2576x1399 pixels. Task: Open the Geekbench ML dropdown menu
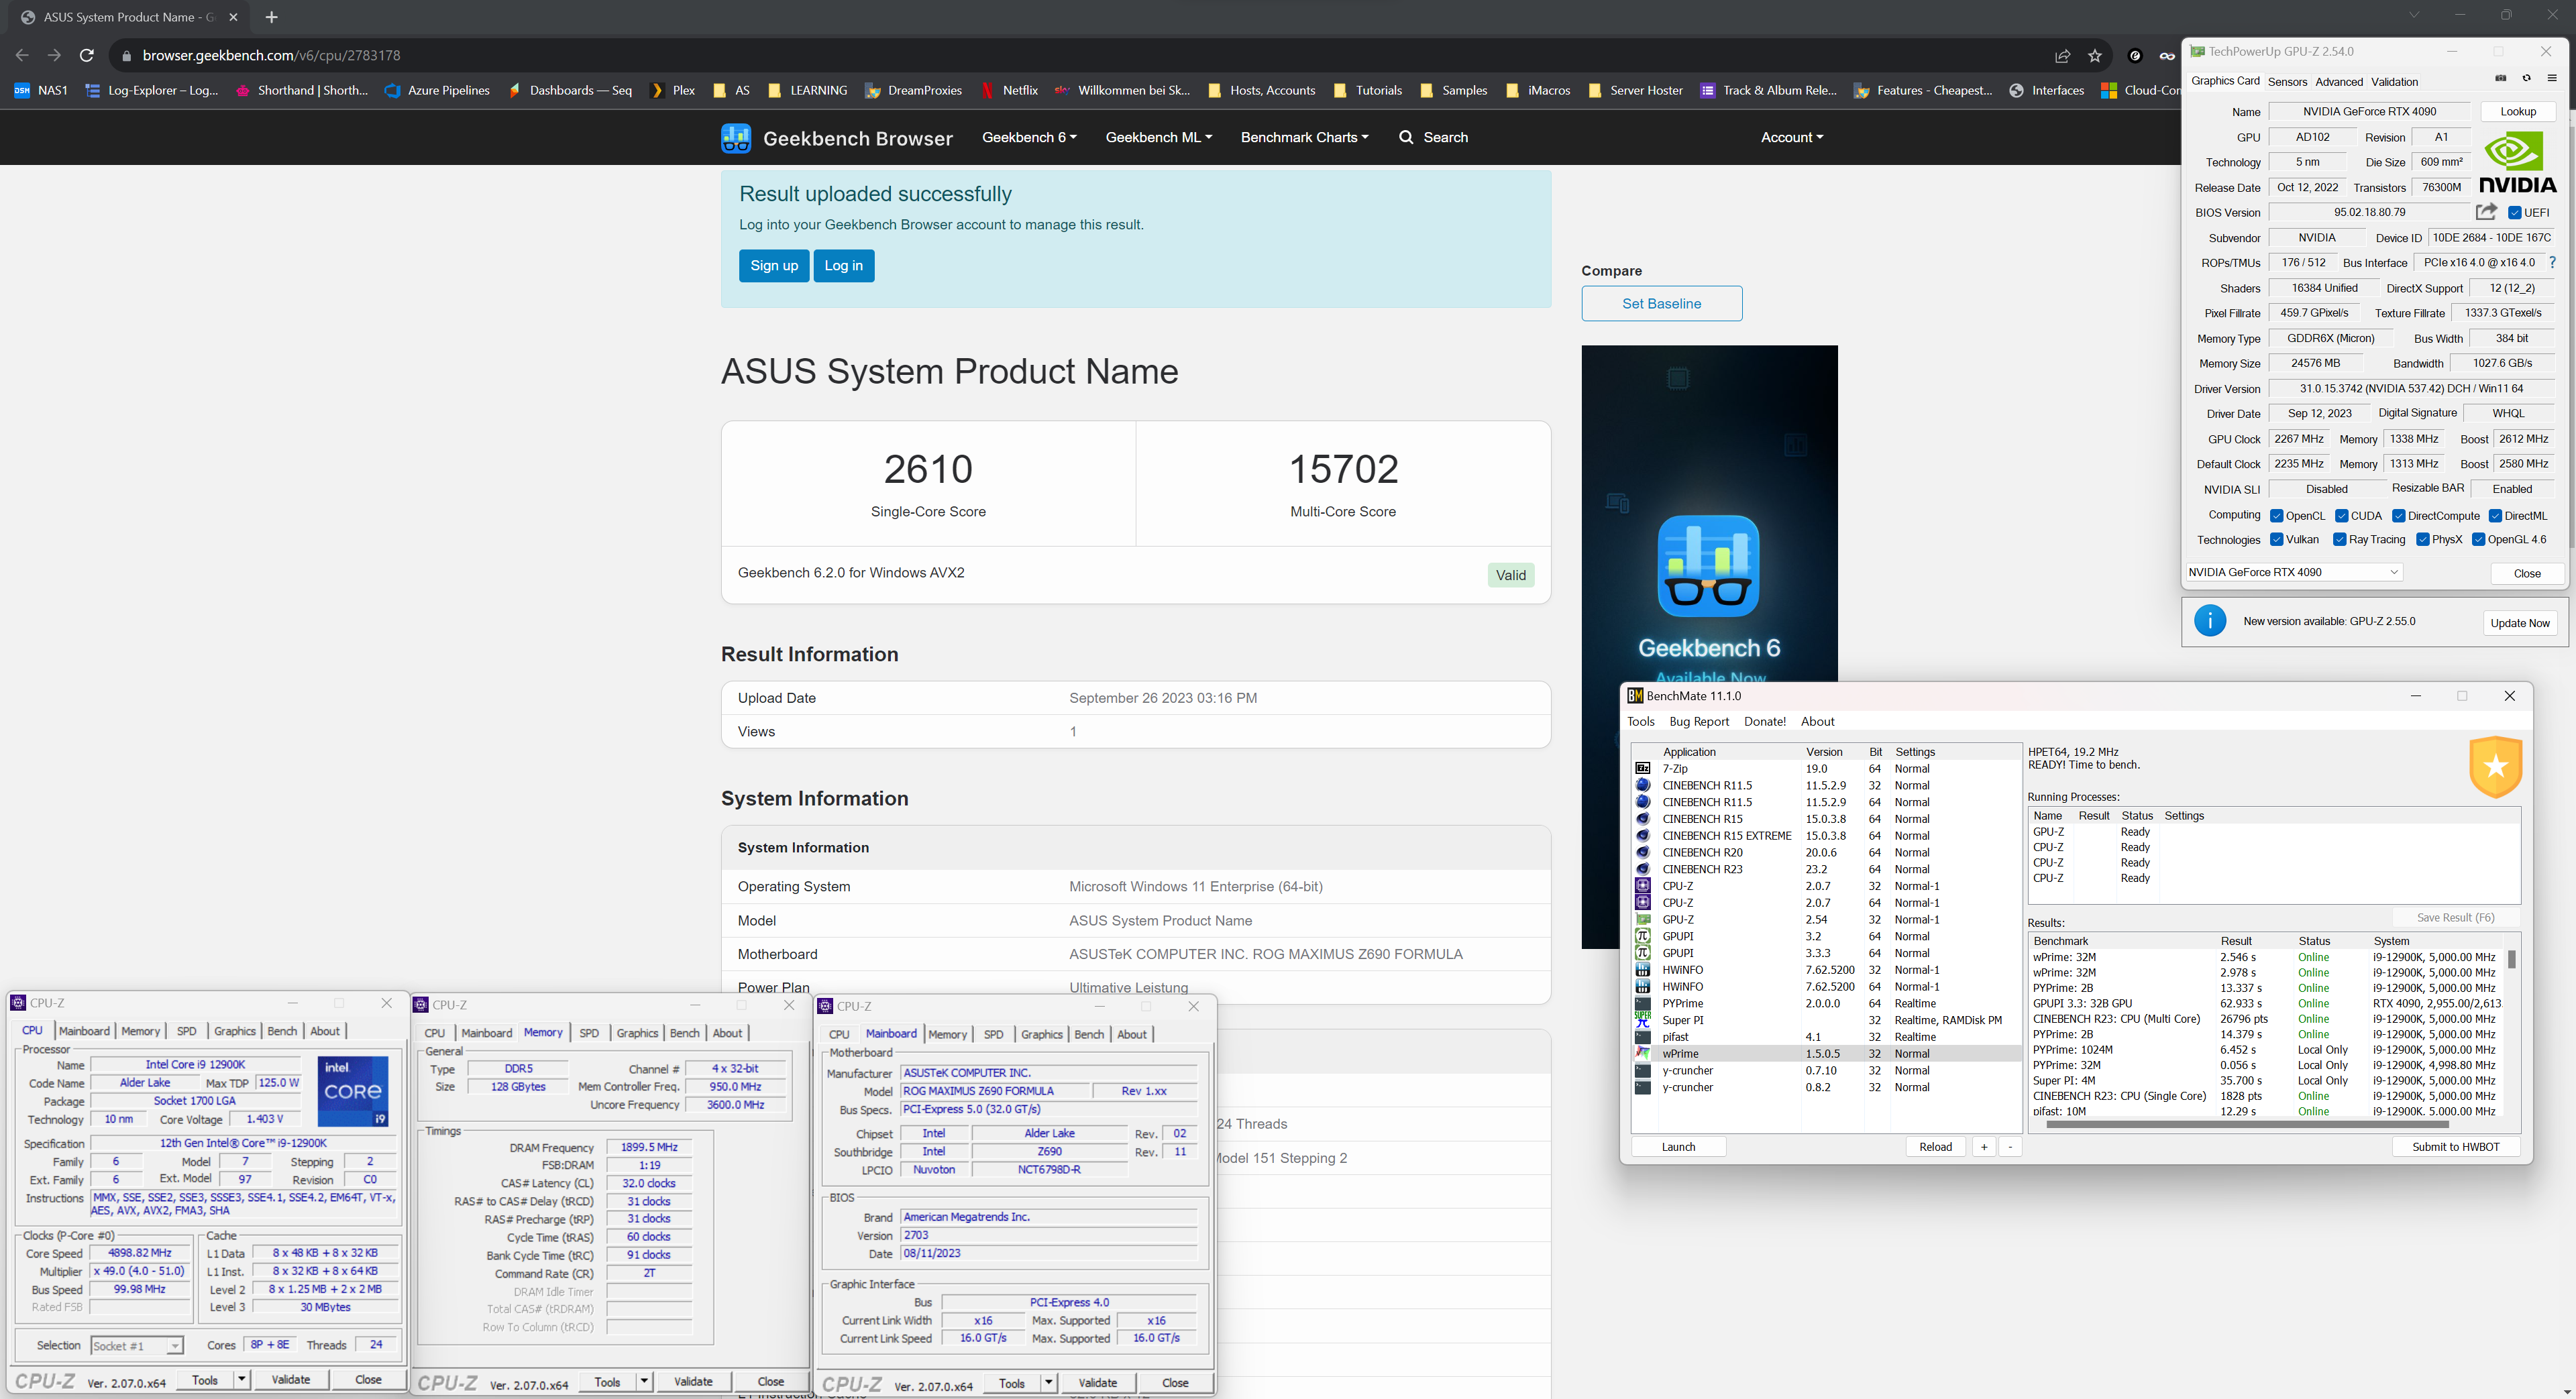pos(1158,138)
